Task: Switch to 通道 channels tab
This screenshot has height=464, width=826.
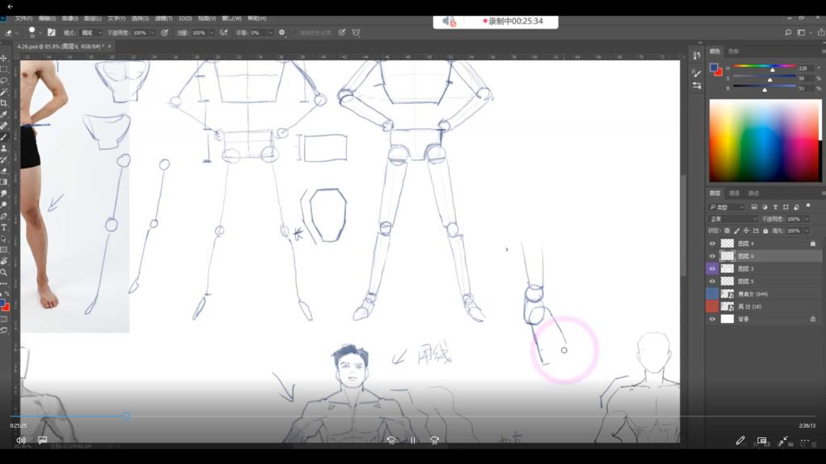Action: point(734,193)
